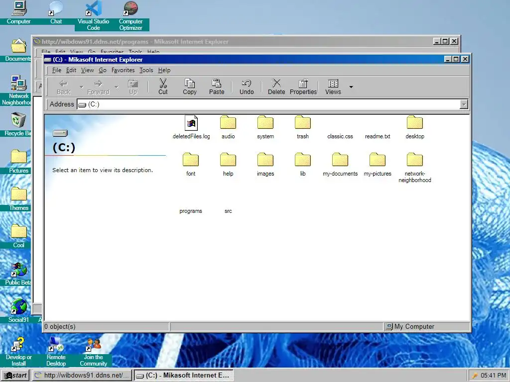Click the Undo toolbar icon
510x382 pixels.
click(x=247, y=87)
